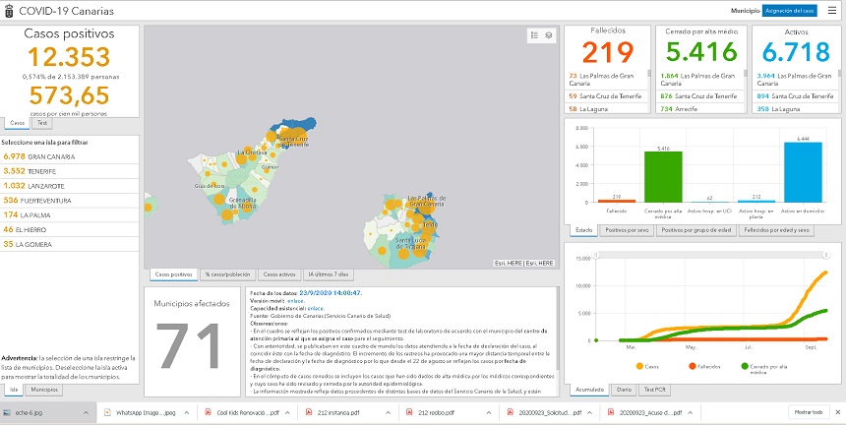Open the map legend list icon
This screenshot has width=846, height=425.
coord(534,34)
